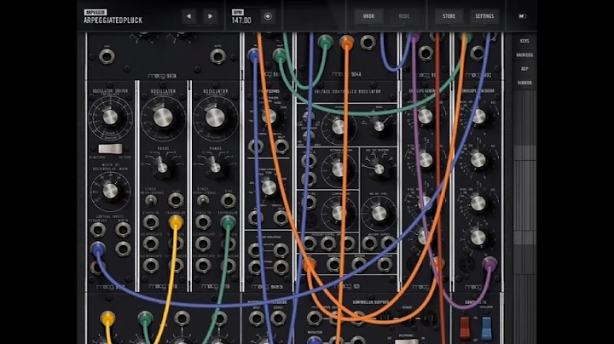Select the orange plug at top of 904A
The image size is (614, 344).
coord(346,42)
